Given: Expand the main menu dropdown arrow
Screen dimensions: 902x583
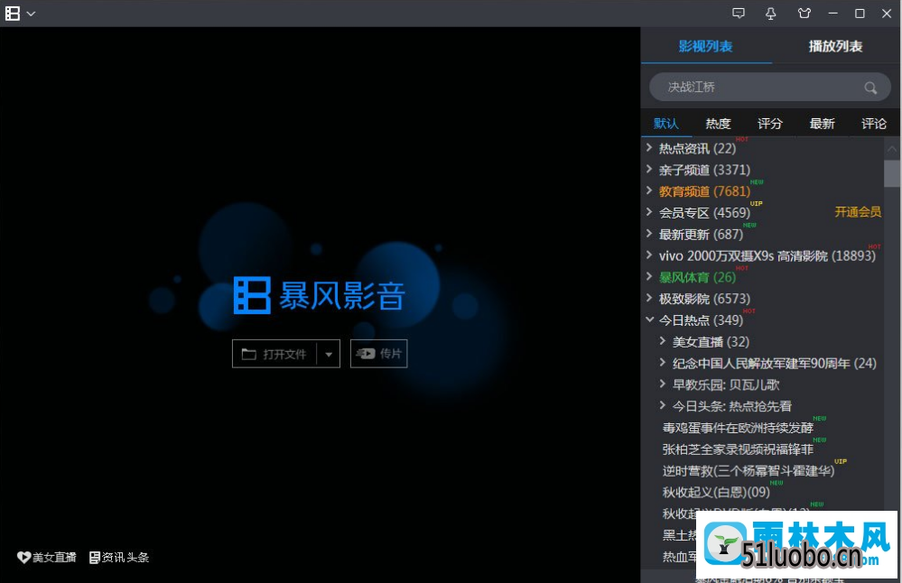Looking at the screenshot, I should click(x=31, y=14).
